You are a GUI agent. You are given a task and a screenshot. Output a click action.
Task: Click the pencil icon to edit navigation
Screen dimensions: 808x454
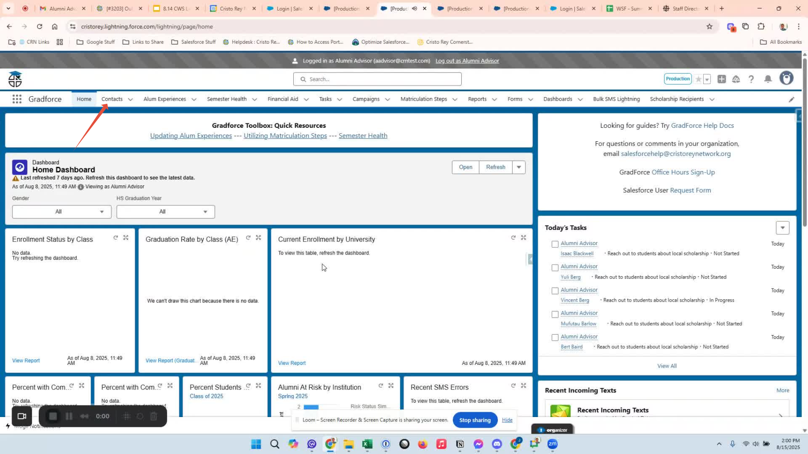(x=791, y=99)
